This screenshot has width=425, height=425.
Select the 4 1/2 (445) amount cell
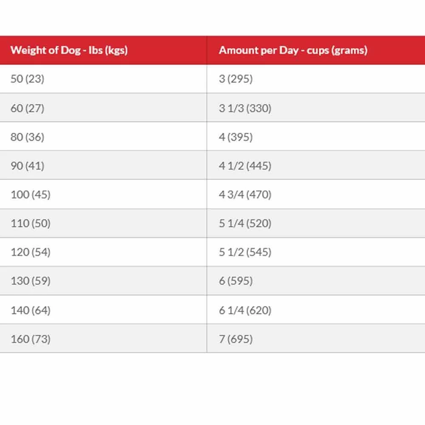(245, 166)
